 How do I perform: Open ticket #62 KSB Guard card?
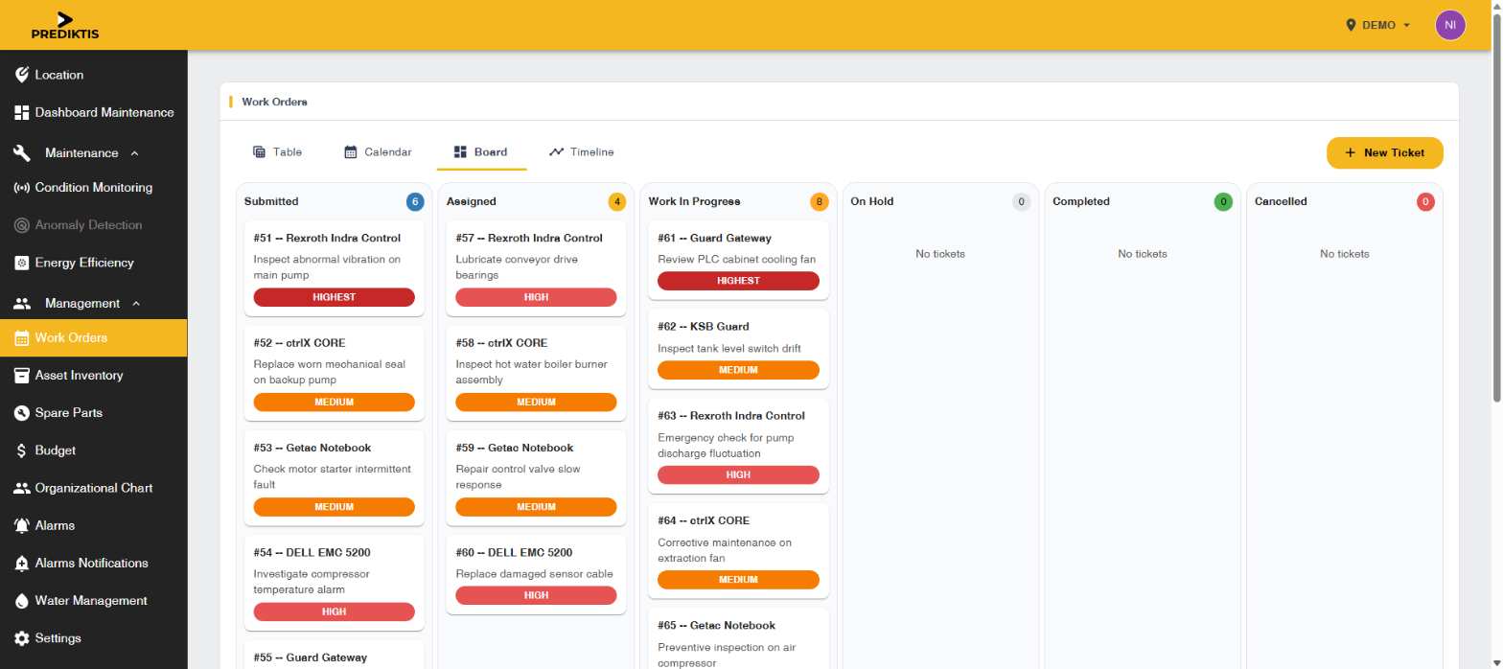coord(738,349)
